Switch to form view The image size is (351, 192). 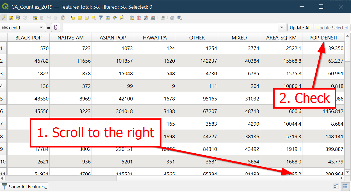[336, 187]
